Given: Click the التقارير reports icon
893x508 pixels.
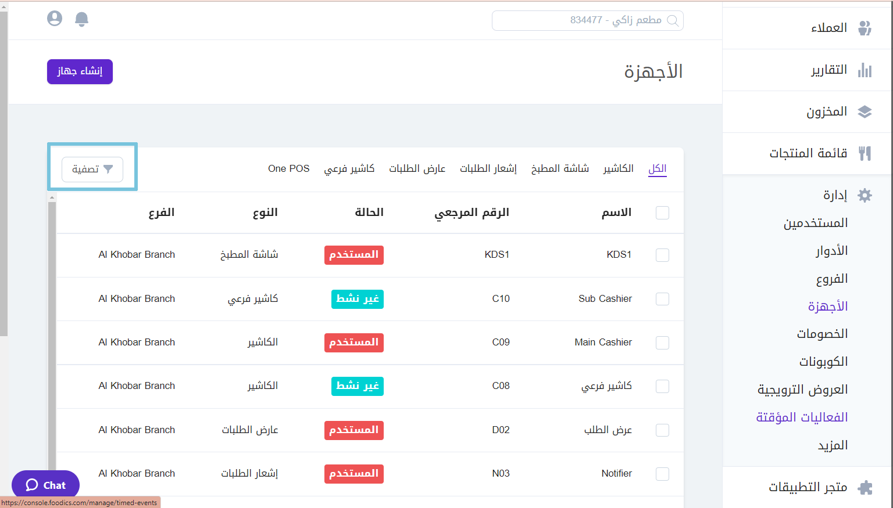Looking at the screenshot, I should pos(865,70).
